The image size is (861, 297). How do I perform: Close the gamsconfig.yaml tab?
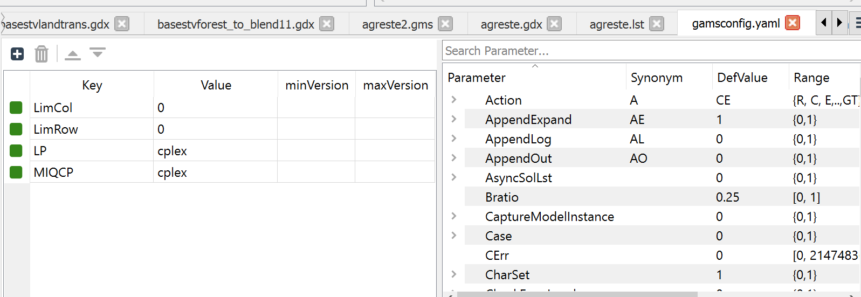[x=792, y=23]
